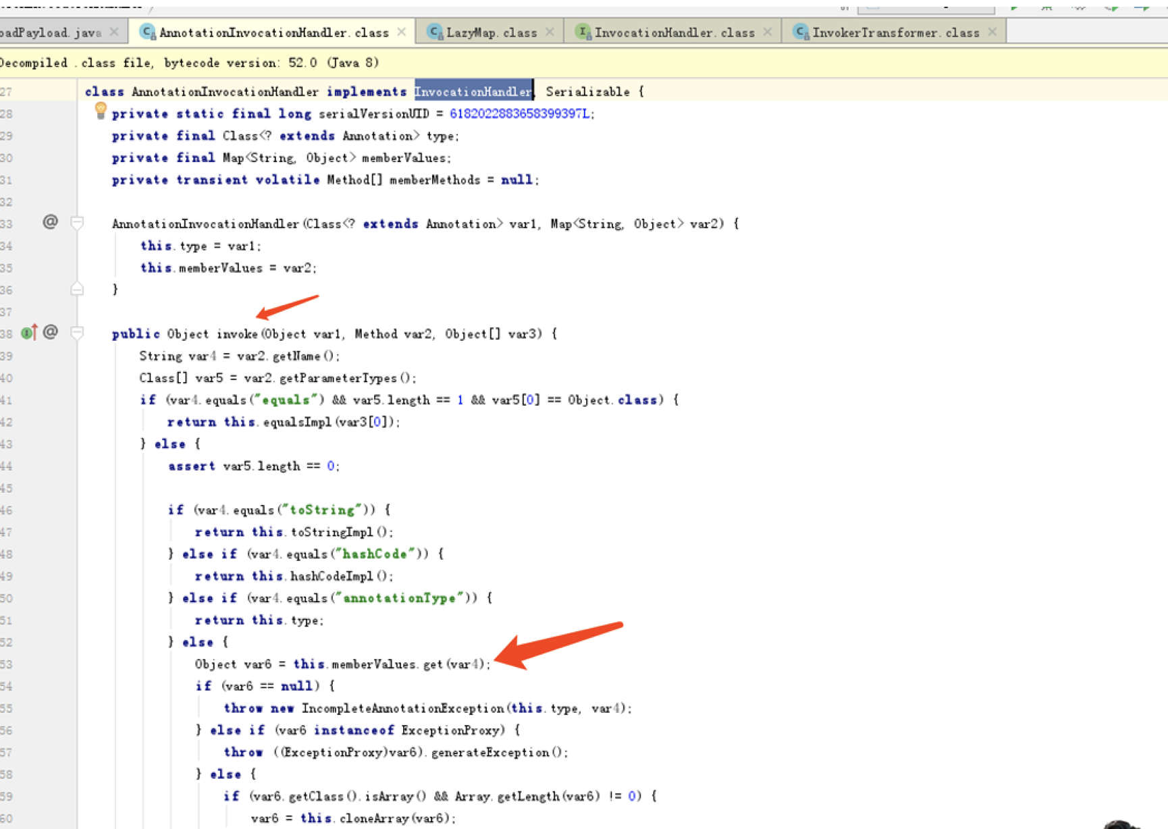Close the oadPayload.java tab
The height and width of the screenshot is (829, 1168).
click(x=114, y=32)
